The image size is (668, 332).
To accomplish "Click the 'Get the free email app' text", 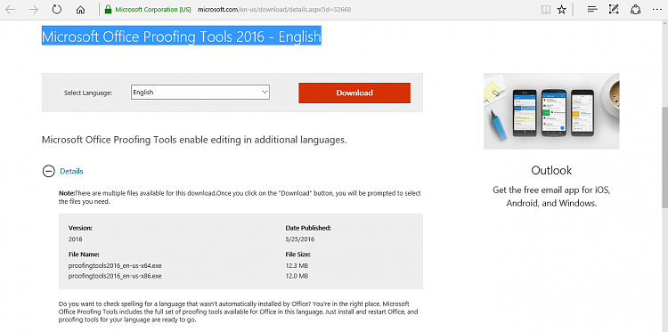I will click(x=551, y=197).
